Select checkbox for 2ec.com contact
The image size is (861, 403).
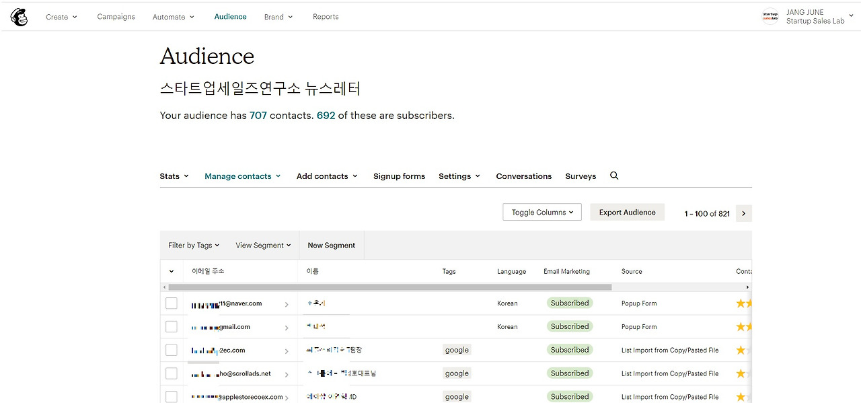172,350
